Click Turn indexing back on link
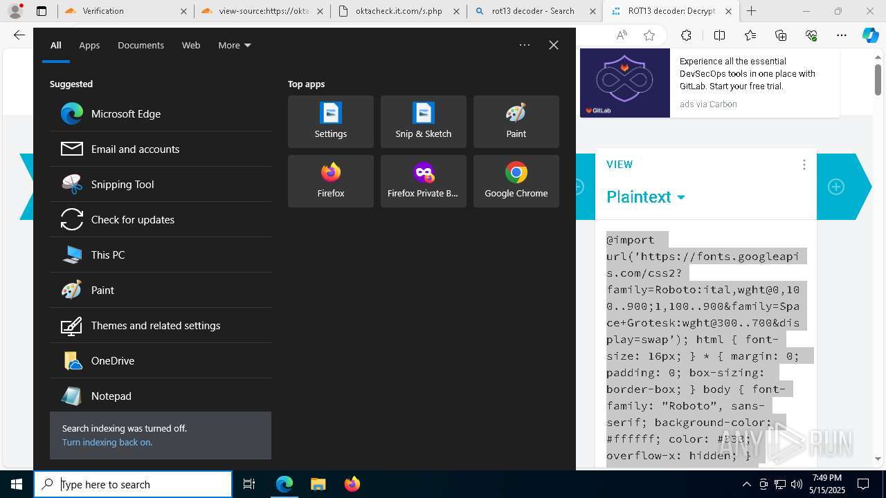The width and height of the screenshot is (886, 498). pyautogui.click(x=107, y=442)
